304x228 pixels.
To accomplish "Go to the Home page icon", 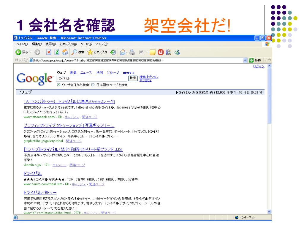I will [65, 52].
